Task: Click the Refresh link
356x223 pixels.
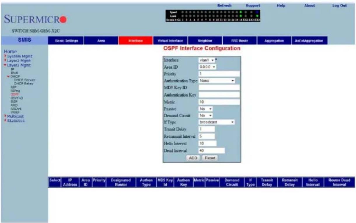Action: coord(225,5)
